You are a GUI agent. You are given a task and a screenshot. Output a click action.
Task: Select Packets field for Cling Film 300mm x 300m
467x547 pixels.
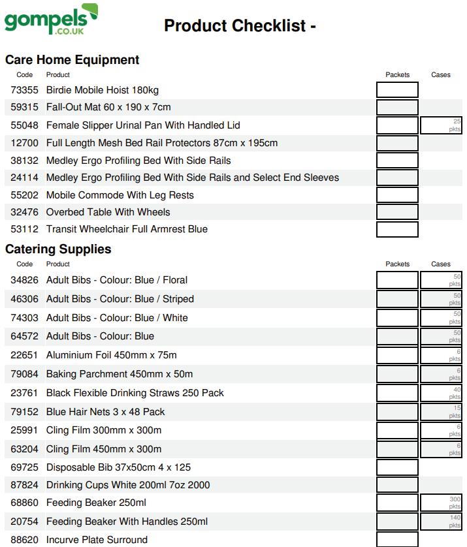(397, 430)
